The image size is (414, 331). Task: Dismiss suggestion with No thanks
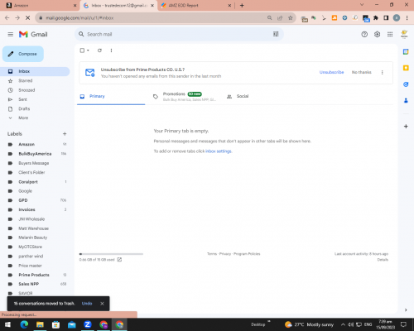tap(361, 72)
